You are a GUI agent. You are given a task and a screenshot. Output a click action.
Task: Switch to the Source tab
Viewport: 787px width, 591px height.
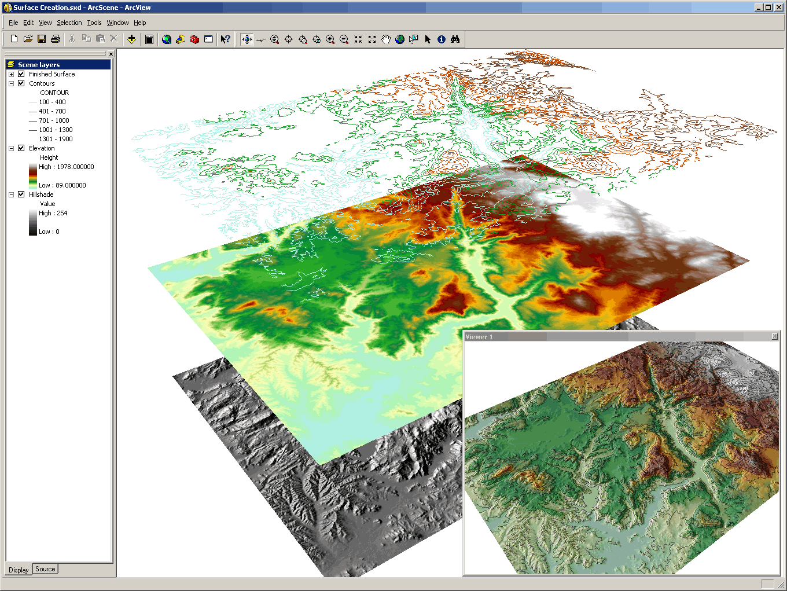[x=45, y=569]
